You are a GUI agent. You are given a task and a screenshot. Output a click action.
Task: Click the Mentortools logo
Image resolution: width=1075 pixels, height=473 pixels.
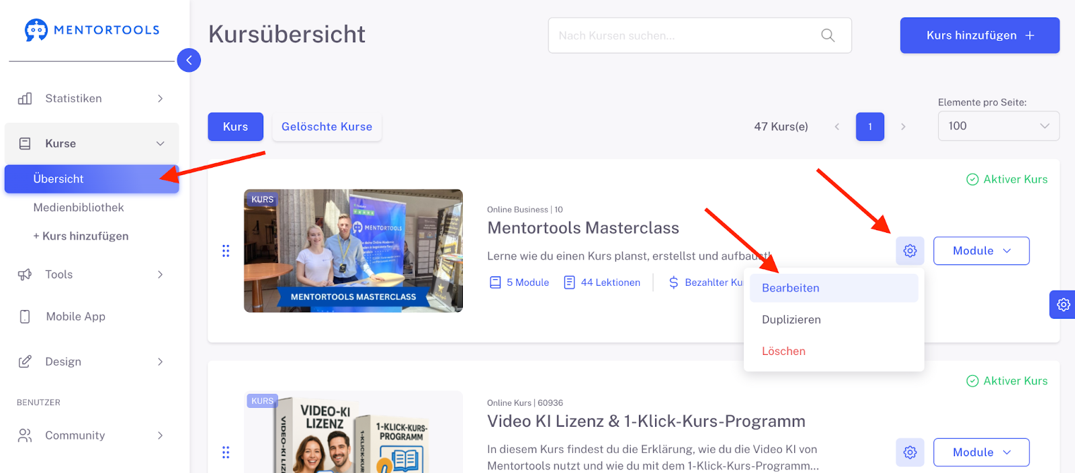(x=92, y=30)
